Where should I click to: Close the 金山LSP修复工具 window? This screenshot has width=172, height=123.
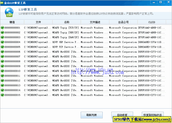pyautogui.click(x=168, y=2)
